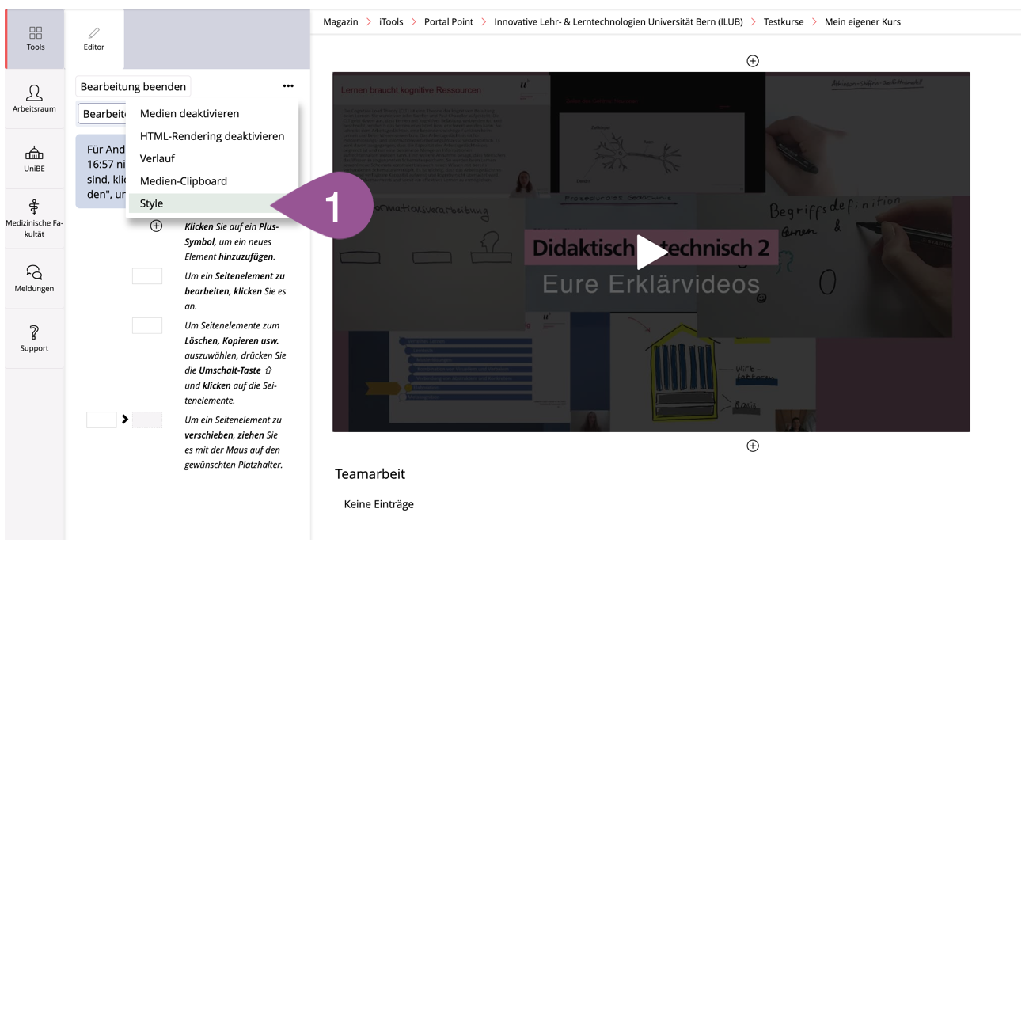Select HTML-Rendering deaktivieren entry

(211, 136)
